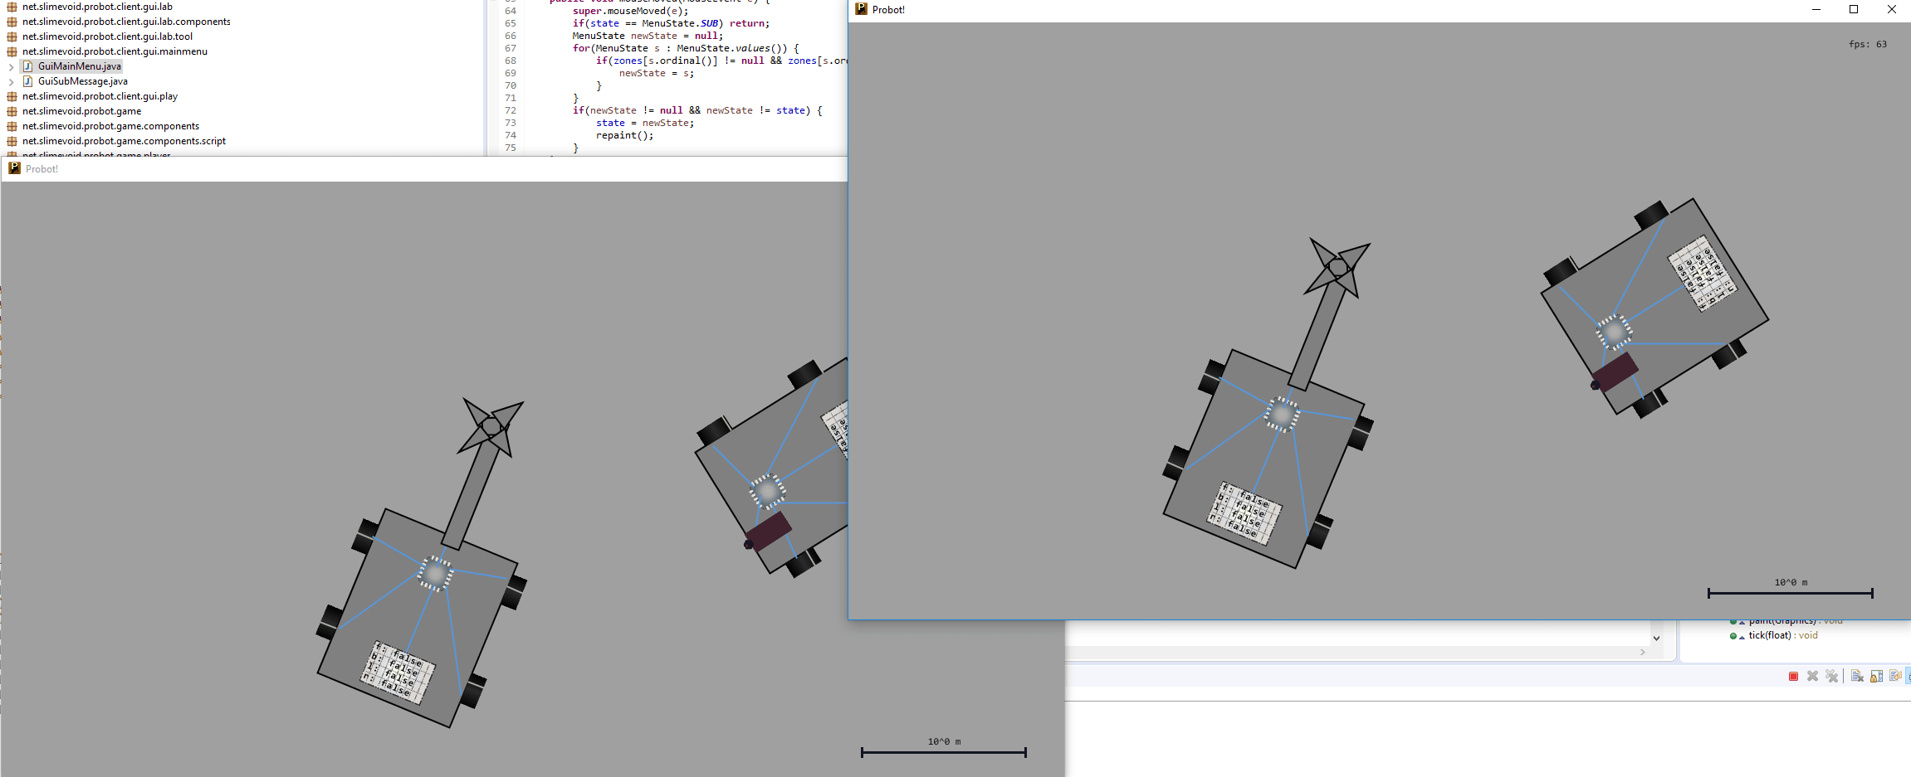1911x777 pixels.
Task: Click 'newState = s;' on line 69
Action: 656,73
